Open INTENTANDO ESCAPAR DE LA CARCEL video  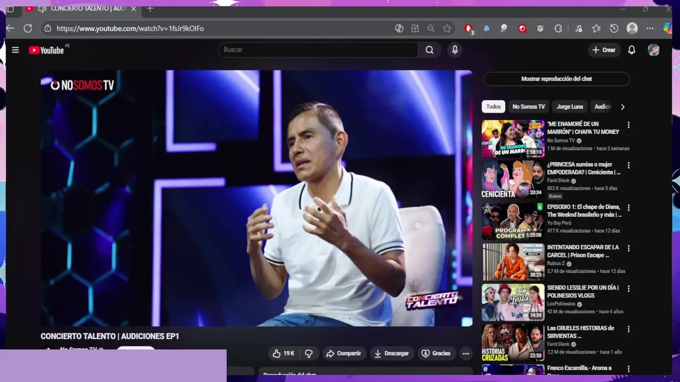coord(513,262)
